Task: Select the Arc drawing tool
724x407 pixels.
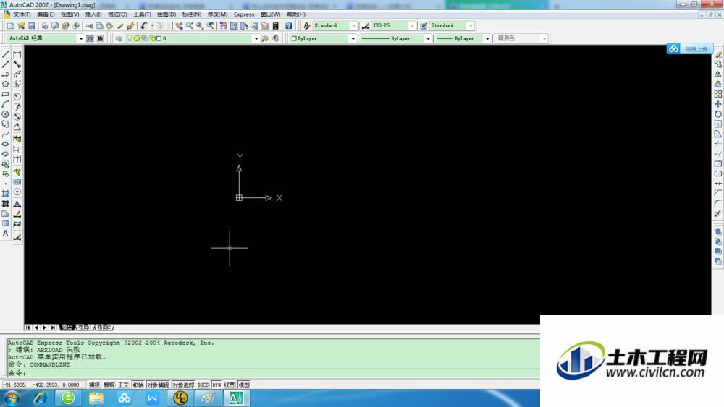Action: (x=6, y=104)
